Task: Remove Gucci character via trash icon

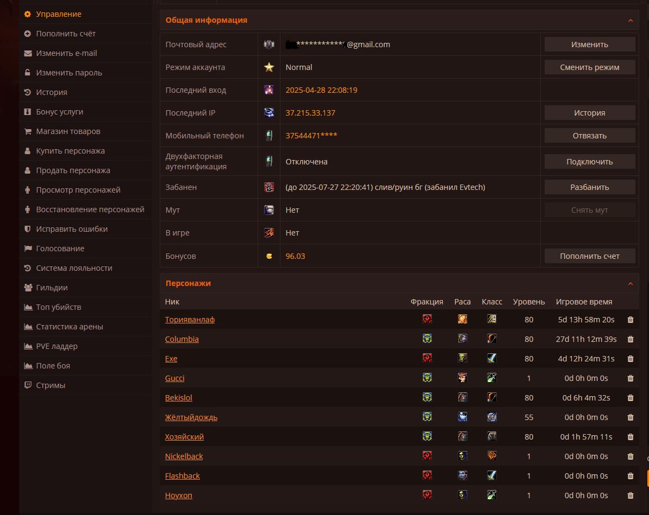Action: point(631,378)
